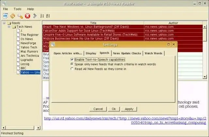This screenshot has width=209, height=137.
Task: Switch to News Update Checks tab
Action: coord(127,53)
